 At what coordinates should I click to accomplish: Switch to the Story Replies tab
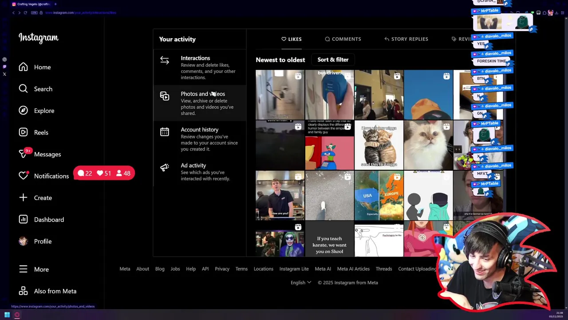tap(406, 39)
